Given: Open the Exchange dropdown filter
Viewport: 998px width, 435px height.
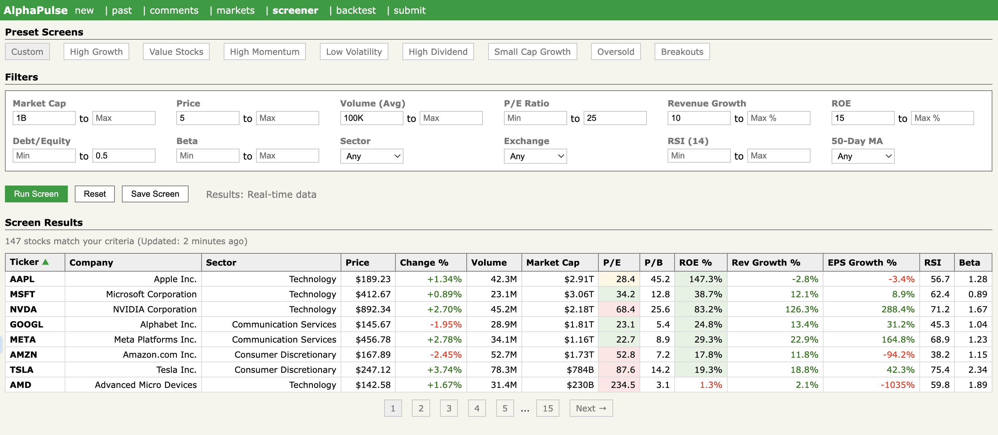Looking at the screenshot, I should (535, 156).
